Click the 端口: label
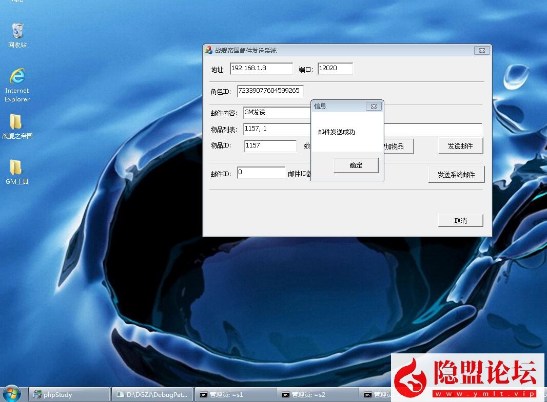 tap(306, 70)
